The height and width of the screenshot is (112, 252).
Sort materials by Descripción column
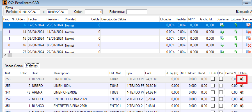pyautogui.click(x=81, y=73)
